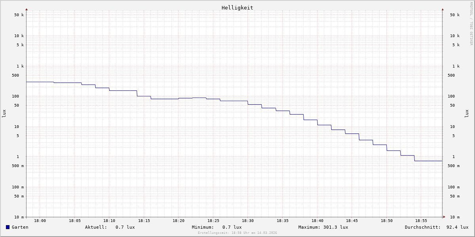Select the Minimum 0.7 lux value

coord(232,227)
